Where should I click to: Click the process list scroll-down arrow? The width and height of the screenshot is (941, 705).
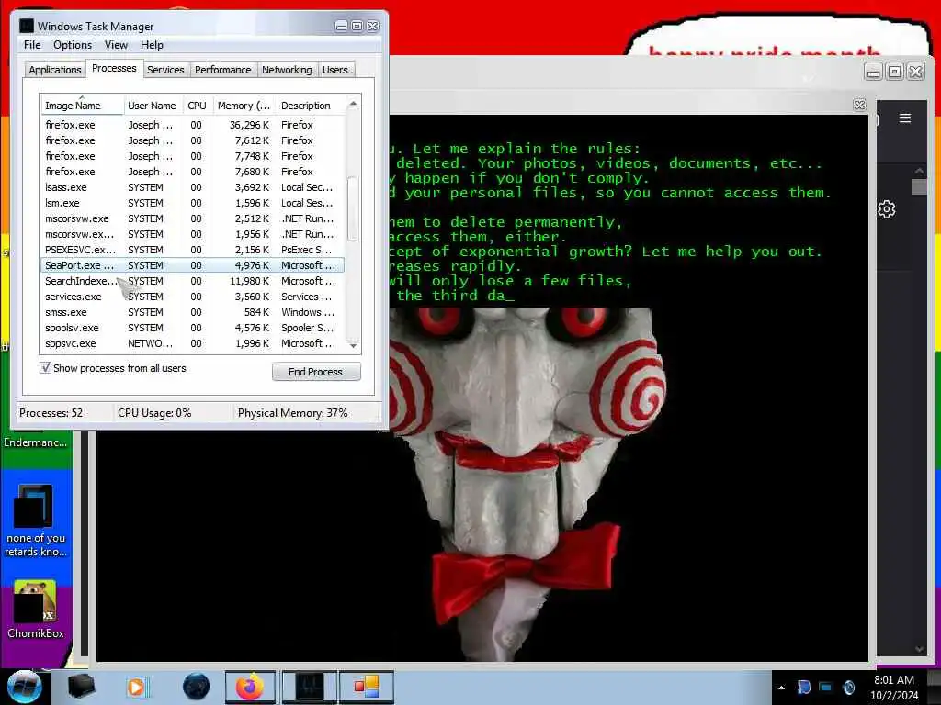[353, 345]
